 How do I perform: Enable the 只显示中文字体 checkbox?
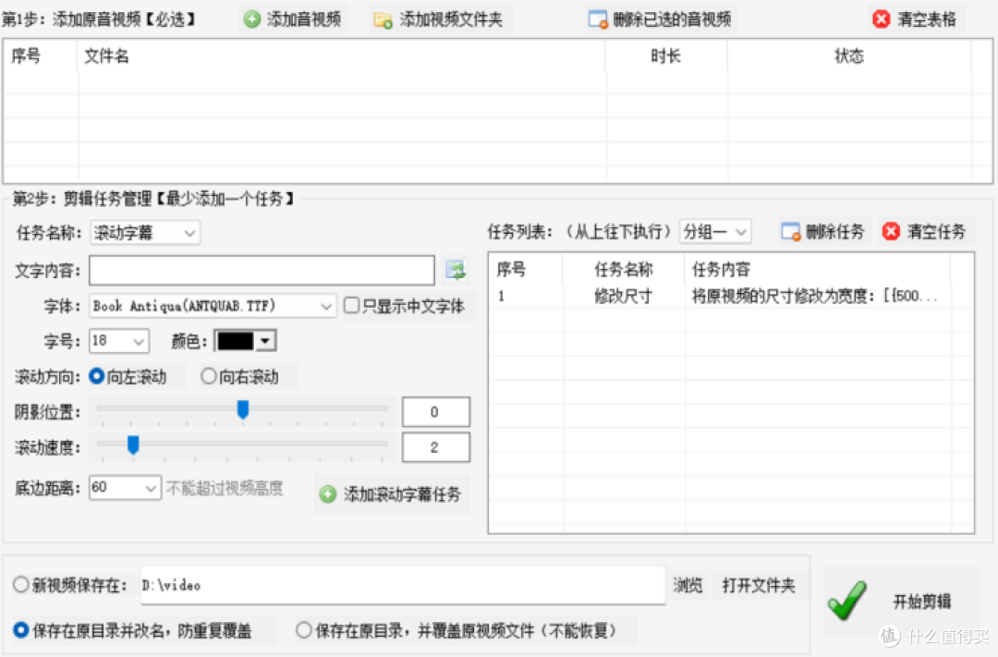coord(351,306)
